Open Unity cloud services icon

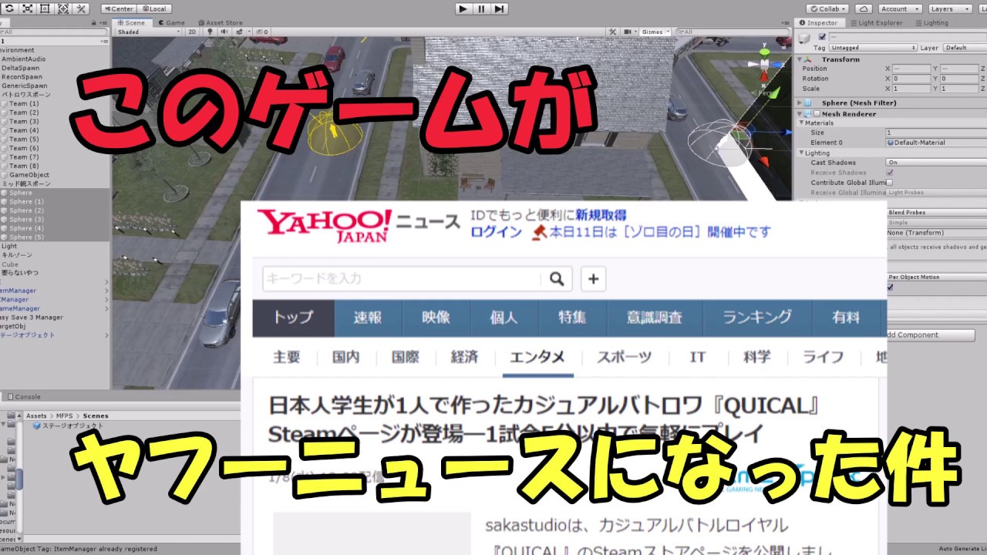864,8
